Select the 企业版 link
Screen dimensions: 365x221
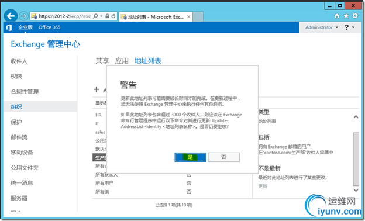25,27
